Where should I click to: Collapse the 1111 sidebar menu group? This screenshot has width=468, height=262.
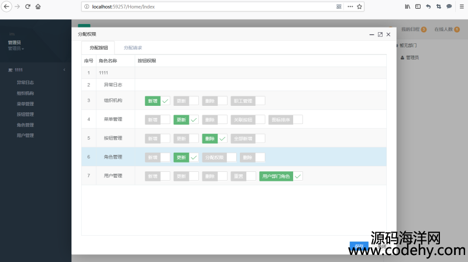click(64, 70)
